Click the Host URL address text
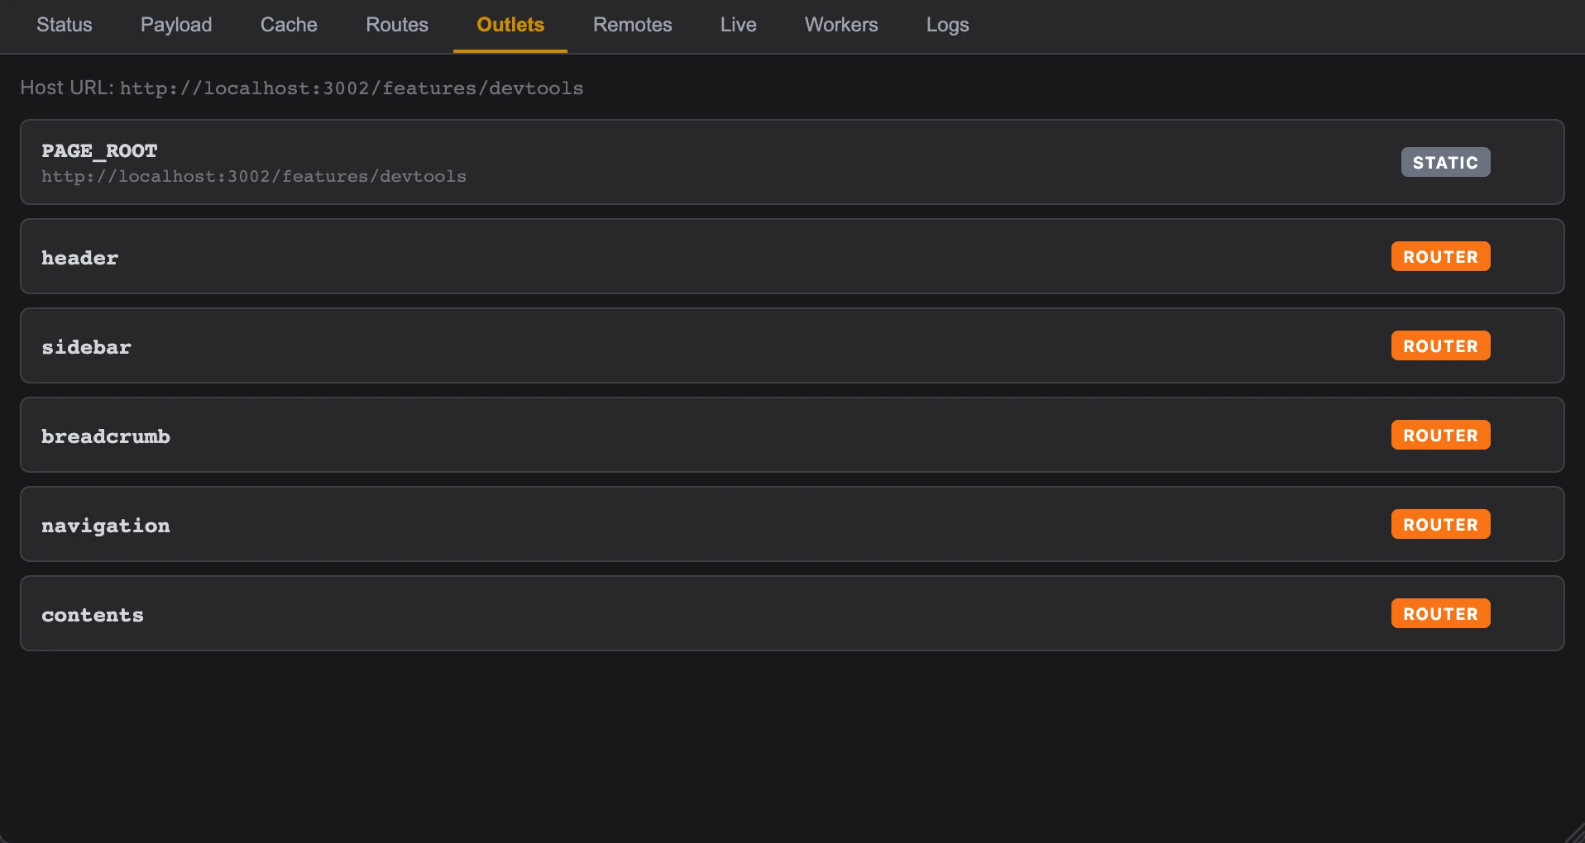Screen dimensions: 1585x843 tap(352, 88)
